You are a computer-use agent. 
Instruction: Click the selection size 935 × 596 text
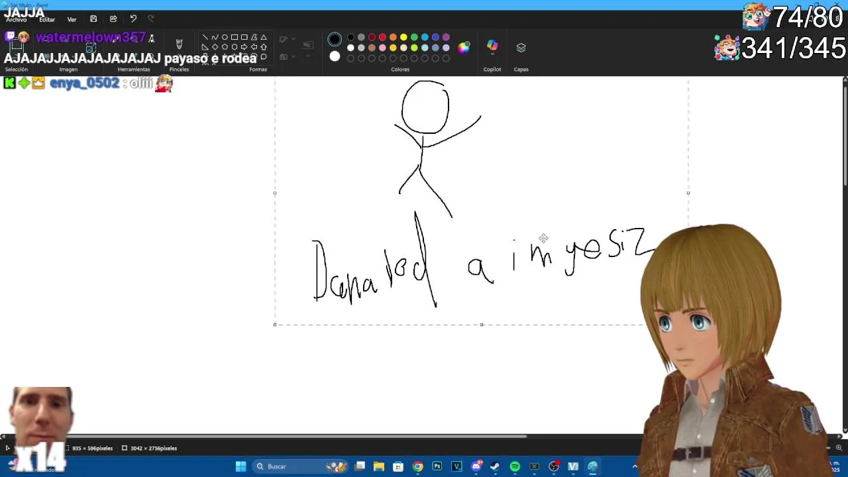coord(93,449)
